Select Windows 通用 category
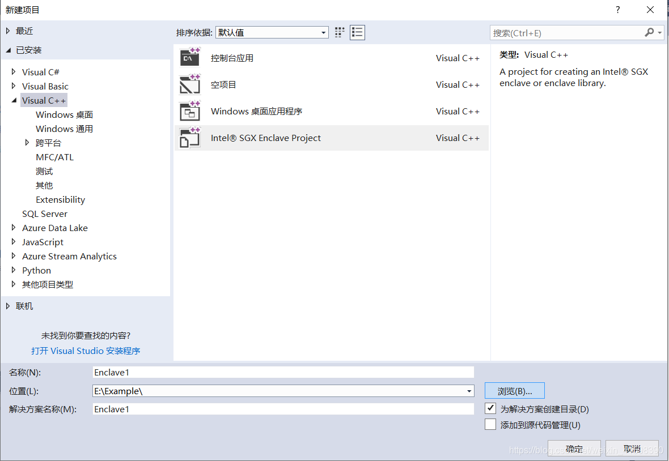Viewport: 669px width, 461px height. (x=65, y=129)
